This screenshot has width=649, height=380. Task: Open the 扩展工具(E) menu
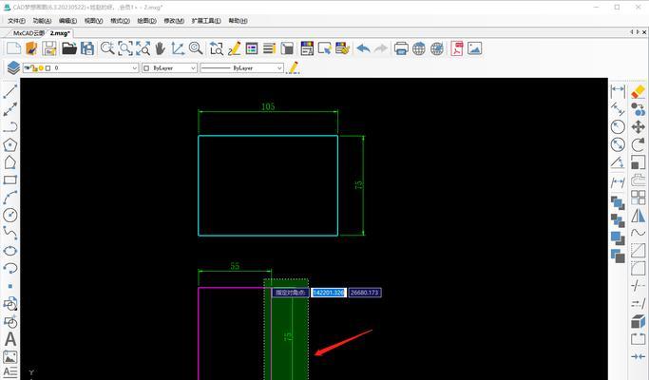coord(206,21)
